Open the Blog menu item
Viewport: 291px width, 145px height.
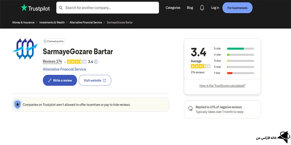point(190,8)
